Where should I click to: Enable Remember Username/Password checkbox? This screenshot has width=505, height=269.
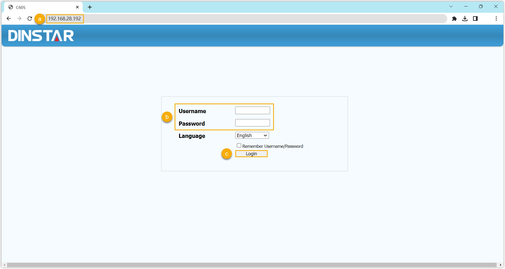coord(239,146)
